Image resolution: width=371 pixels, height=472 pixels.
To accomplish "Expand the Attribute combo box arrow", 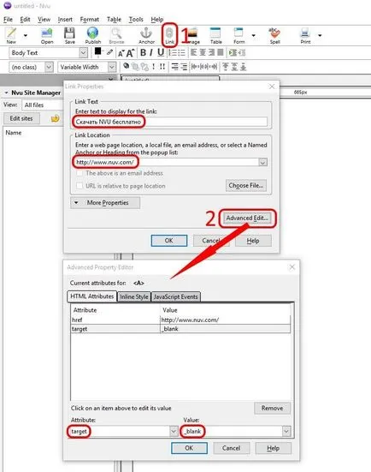I will click(174, 432).
